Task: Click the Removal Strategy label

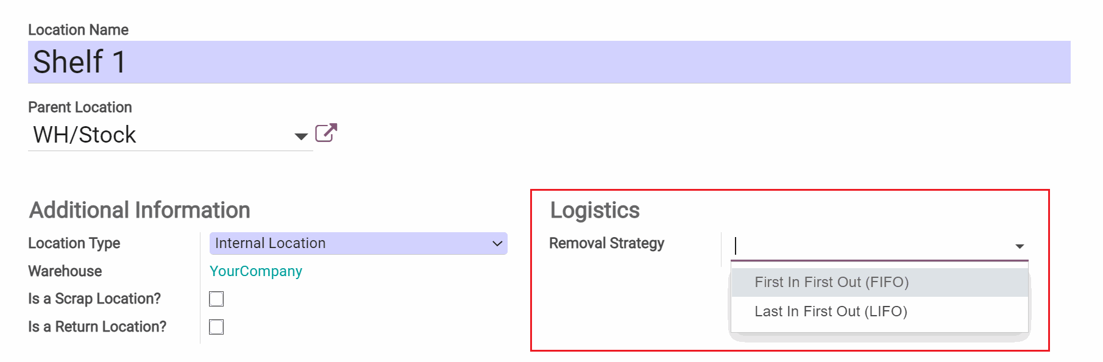Action: 606,243
